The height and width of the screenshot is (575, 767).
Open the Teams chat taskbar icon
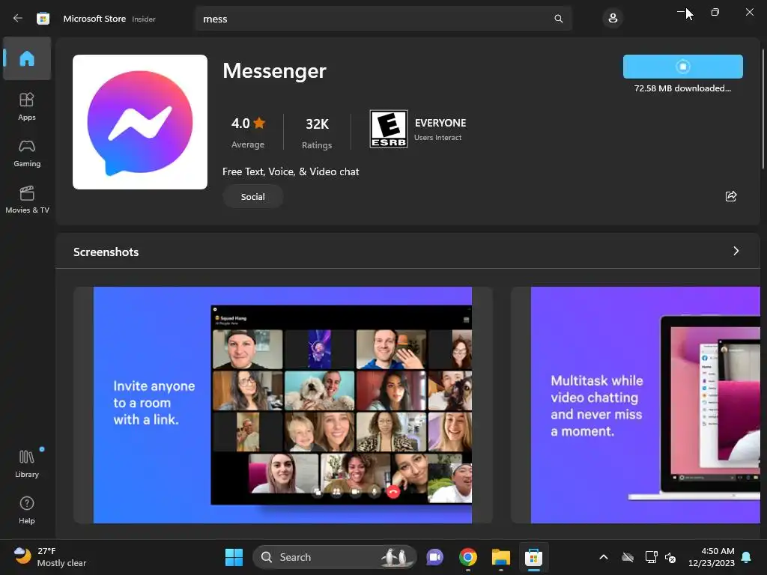[x=434, y=557]
